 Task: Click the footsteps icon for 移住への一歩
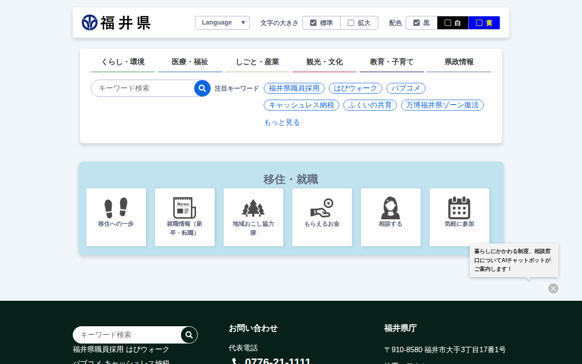[116, 208]
